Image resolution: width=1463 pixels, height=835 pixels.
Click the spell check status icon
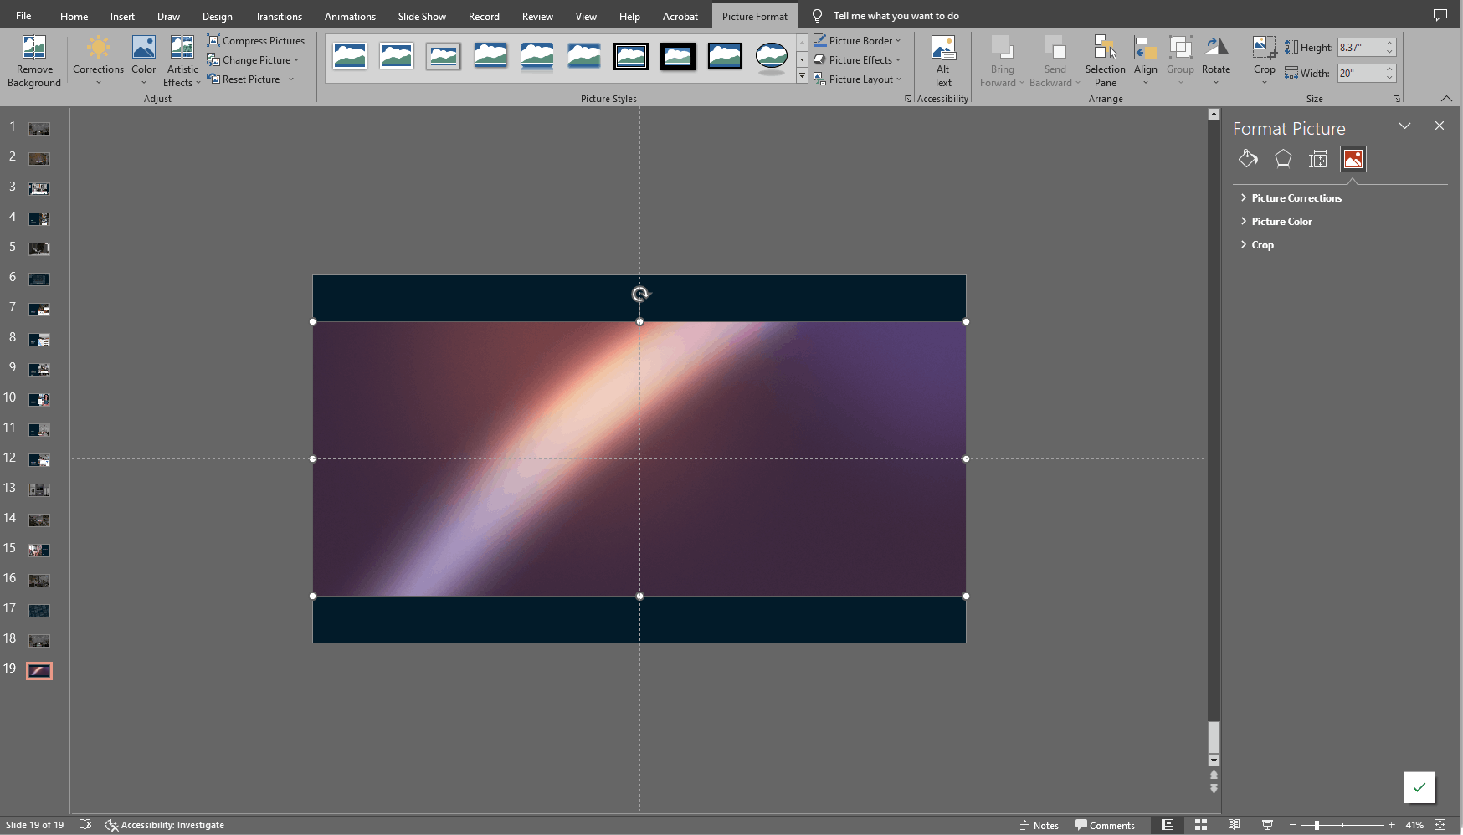[85, 825]
